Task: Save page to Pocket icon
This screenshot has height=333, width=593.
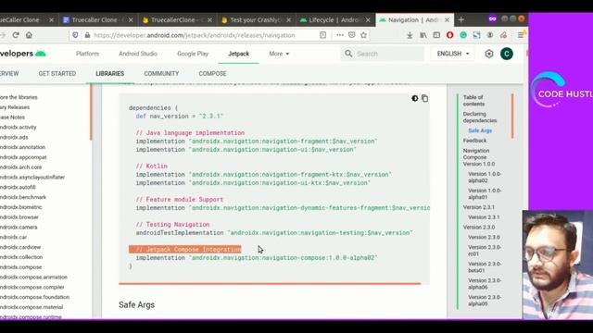Action: click(352, 35)
